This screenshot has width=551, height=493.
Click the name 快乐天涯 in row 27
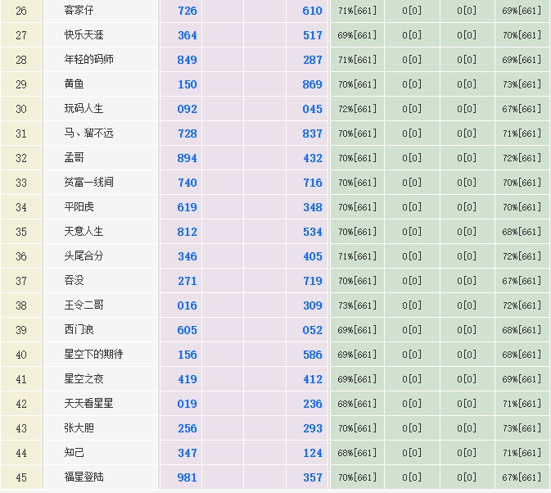84,35
